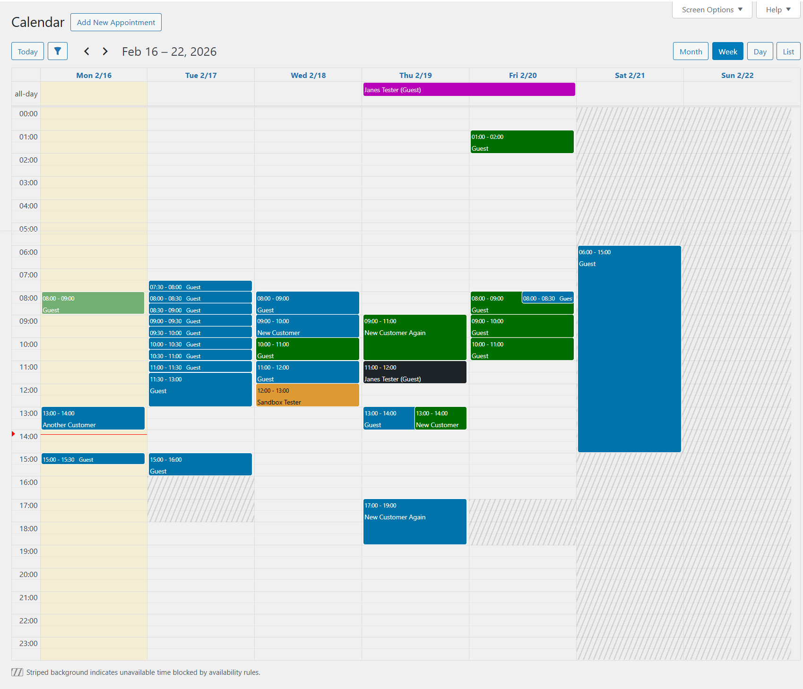This screenshot has width=803, height=689.
Task: Switch to List view
Action: 788,51
